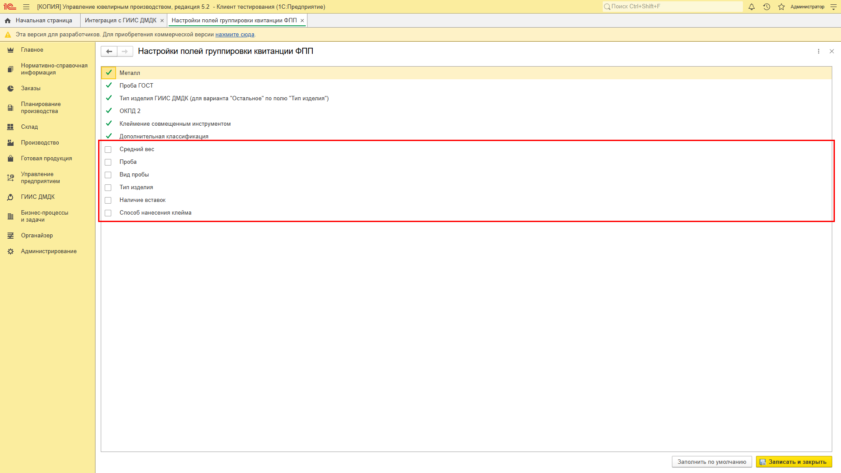Click the Производство factory icon

pyautogui.click(x=11, y=143)
